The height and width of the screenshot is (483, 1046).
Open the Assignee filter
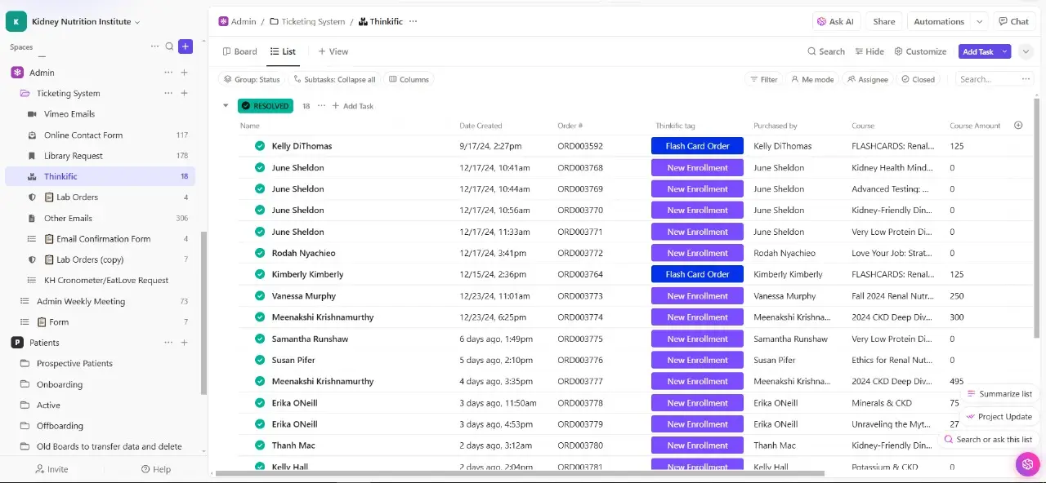(868, 79)
